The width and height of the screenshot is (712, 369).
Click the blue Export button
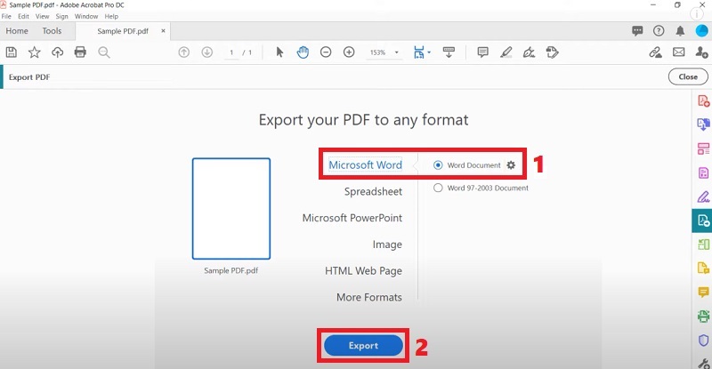[x=363, y=345]
